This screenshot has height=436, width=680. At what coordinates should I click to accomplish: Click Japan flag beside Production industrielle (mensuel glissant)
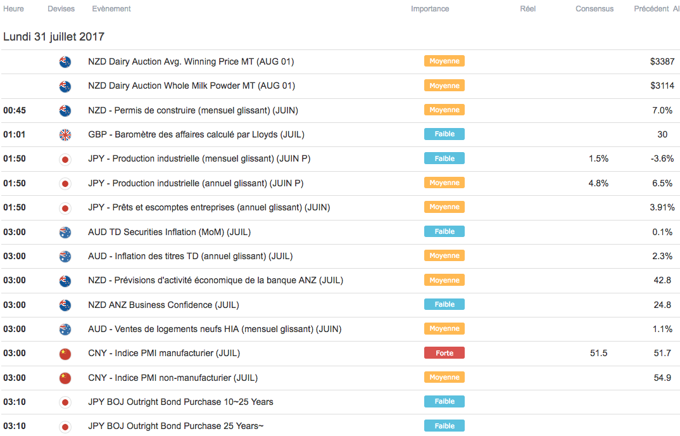tap(65, 159)
